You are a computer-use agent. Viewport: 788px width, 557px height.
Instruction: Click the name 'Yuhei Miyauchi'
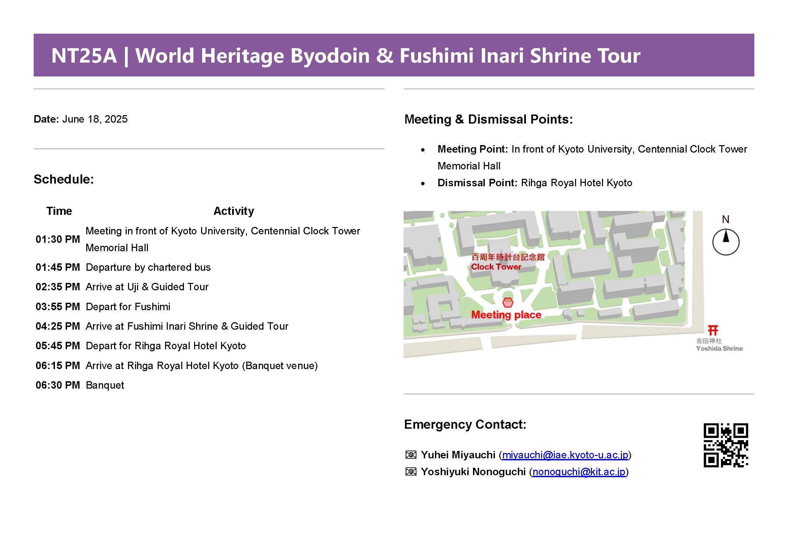click(458, 455)
